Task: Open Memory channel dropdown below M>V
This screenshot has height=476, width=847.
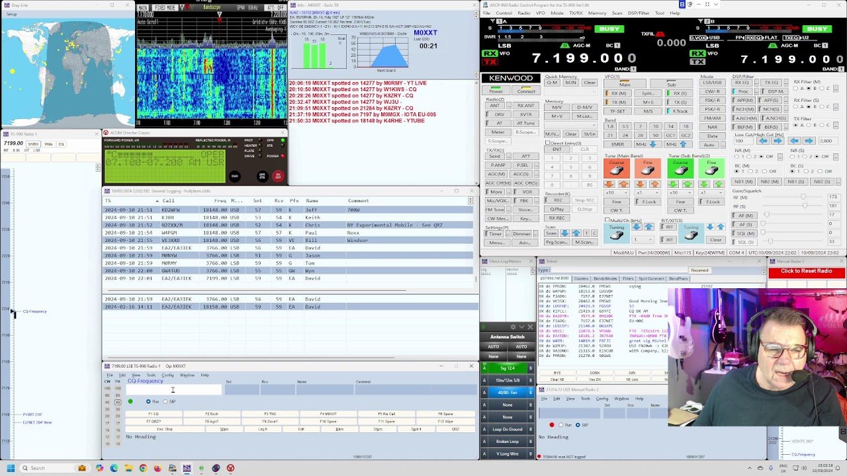Action: 571,125
